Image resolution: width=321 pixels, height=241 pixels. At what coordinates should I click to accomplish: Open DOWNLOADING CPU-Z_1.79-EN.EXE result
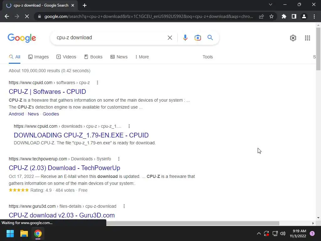81,135
